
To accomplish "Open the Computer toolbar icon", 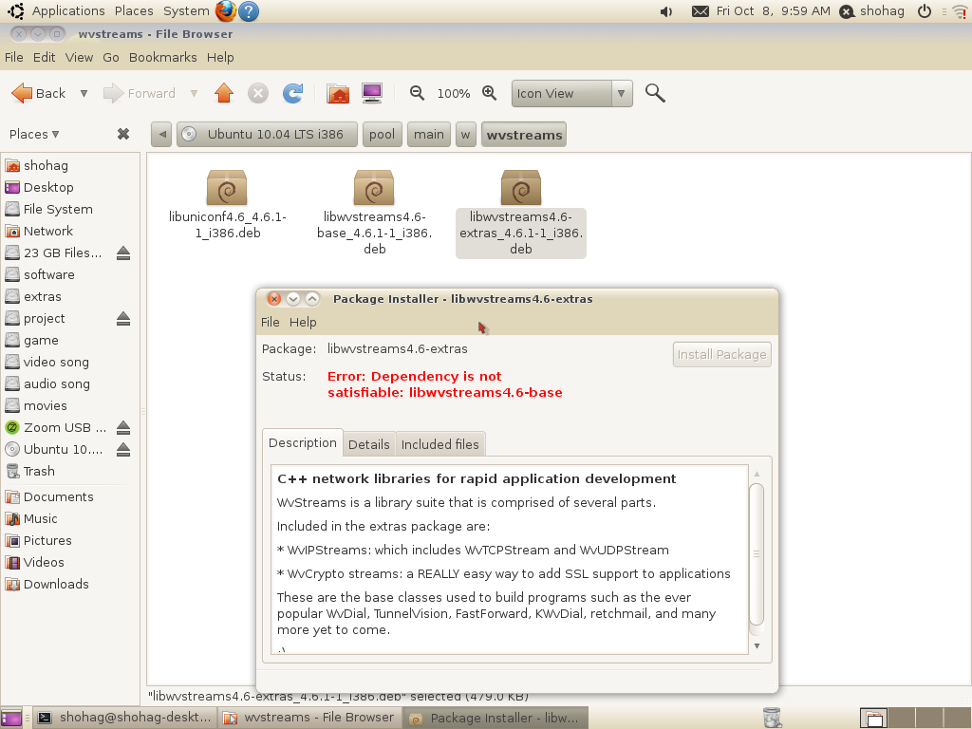I will tap(372, 94).
